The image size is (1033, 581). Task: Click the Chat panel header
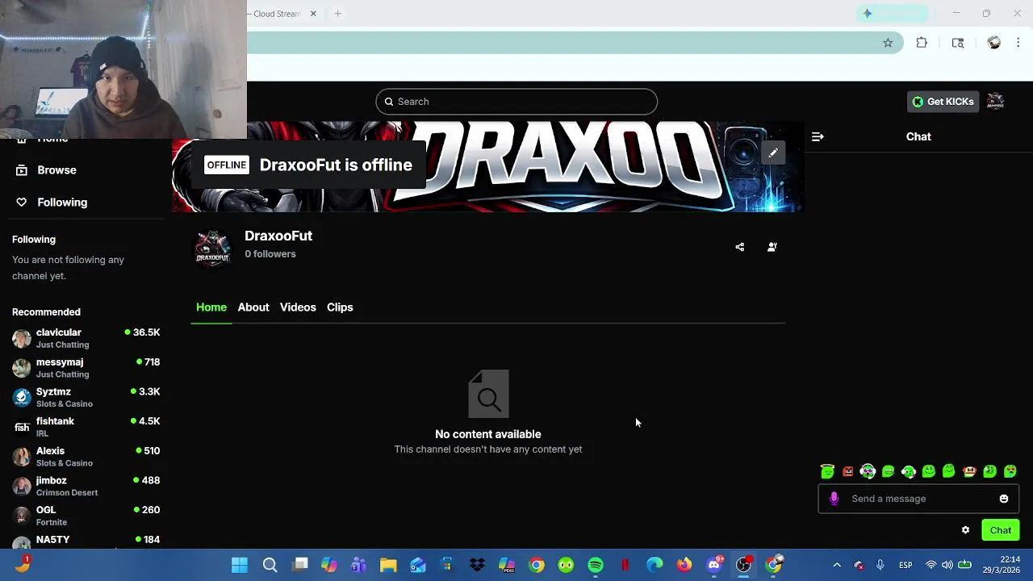(x=918, y=136)
